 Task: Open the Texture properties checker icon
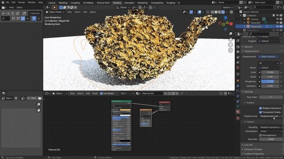238,118
